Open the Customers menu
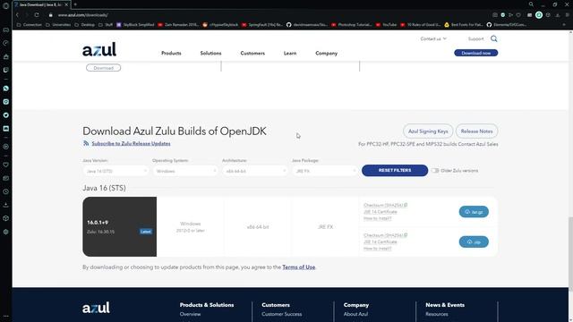The height and width of the screenshot is (322, 573). [x=252, y=54]
